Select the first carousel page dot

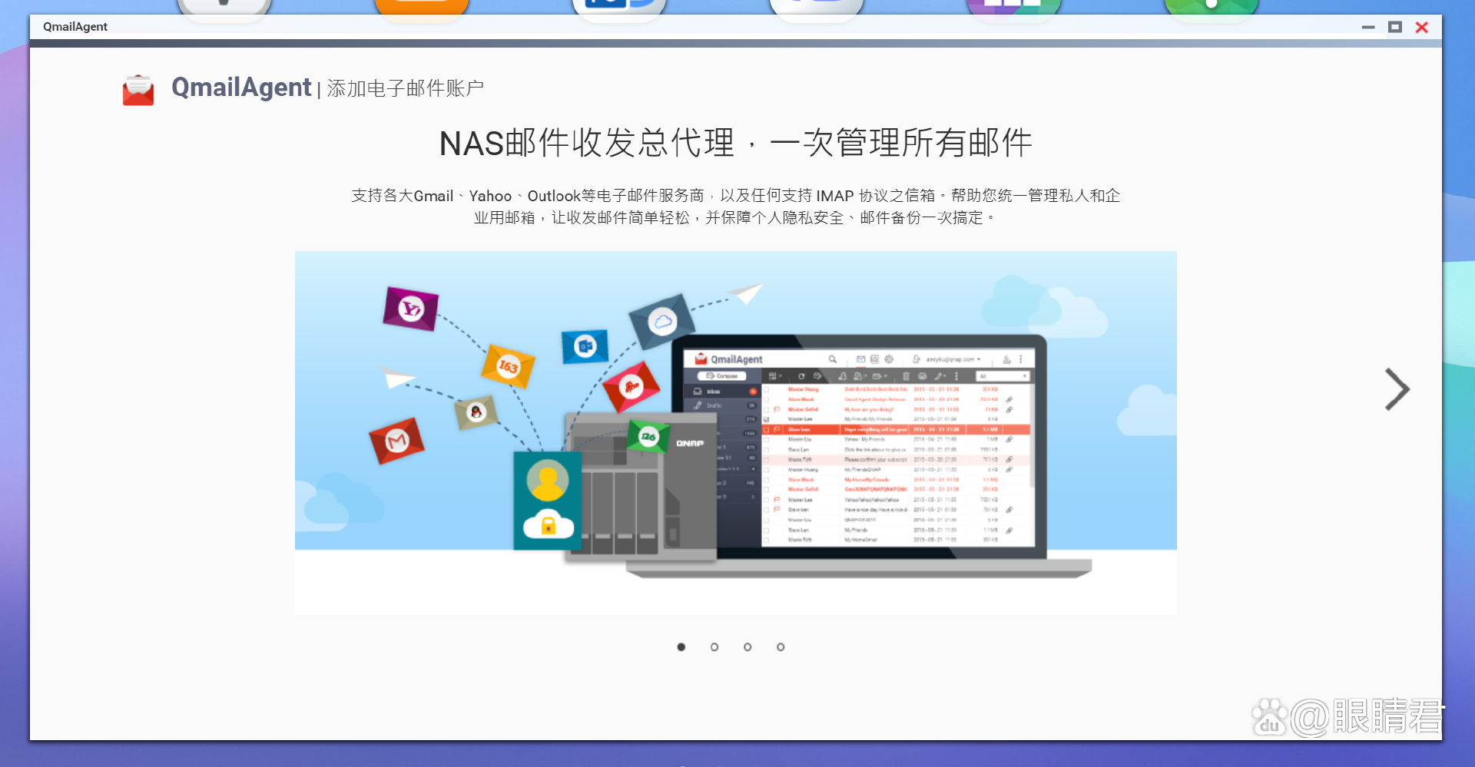(681, 647)
